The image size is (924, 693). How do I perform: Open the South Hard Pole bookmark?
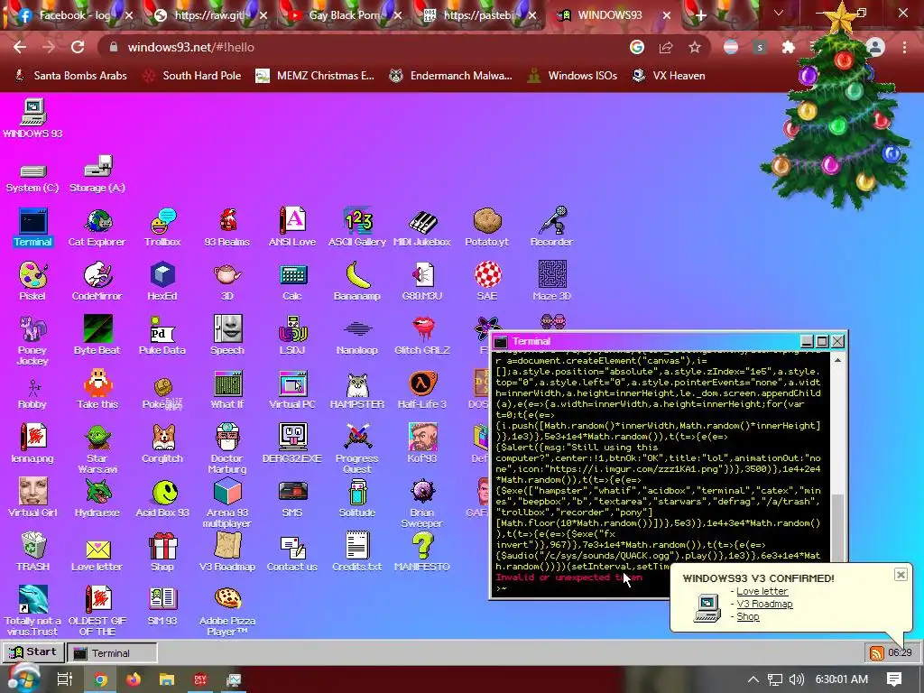pos(191,76)
